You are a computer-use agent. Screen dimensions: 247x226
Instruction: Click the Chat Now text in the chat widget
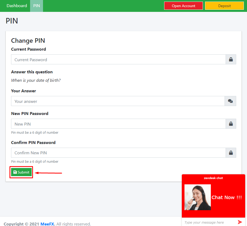tap(226, 197)
